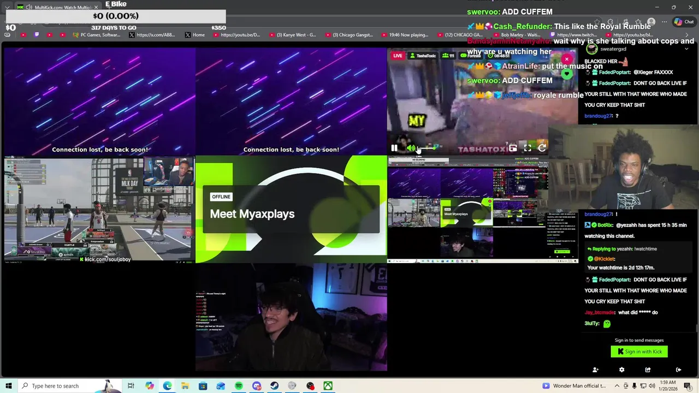Click the system tray microphone icon

(x=634, y=386)
